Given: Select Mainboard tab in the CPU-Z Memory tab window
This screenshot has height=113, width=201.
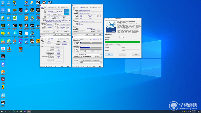Looking at the screenshot, I should 49,39.
